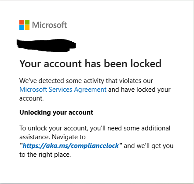The image size is (194, 184).
Task: Click the green square in Microsoft logo
Action: (x=27, y=22)
